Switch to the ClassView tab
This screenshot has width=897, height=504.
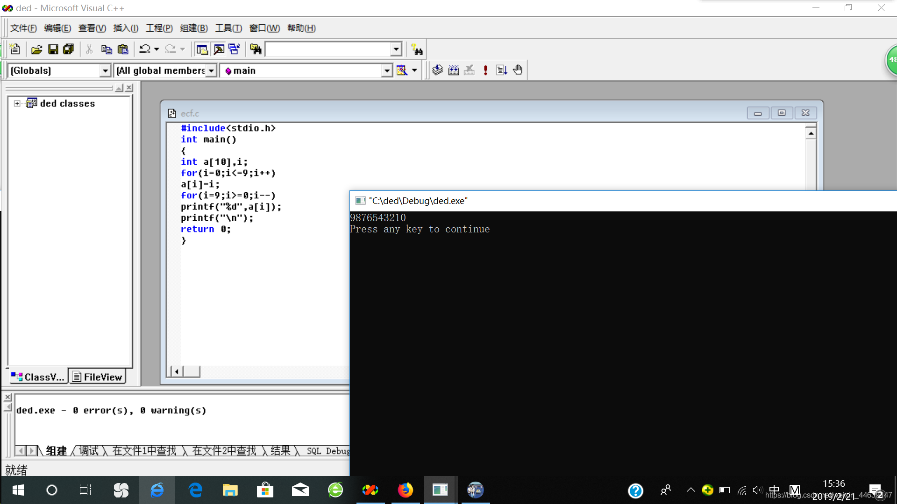38,377
